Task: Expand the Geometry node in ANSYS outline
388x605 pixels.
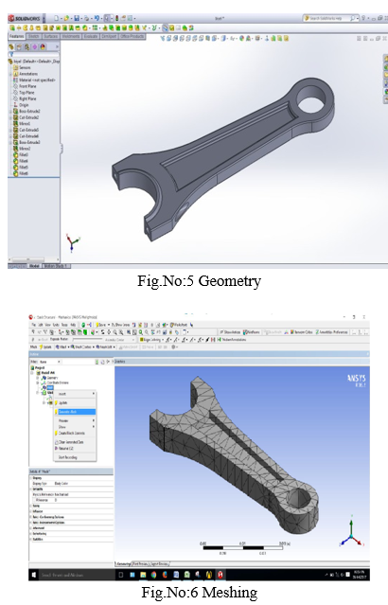Action: coord(38,378)
